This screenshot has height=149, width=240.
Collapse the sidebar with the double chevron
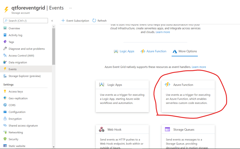pyautogui.click(x=52, y=21)
